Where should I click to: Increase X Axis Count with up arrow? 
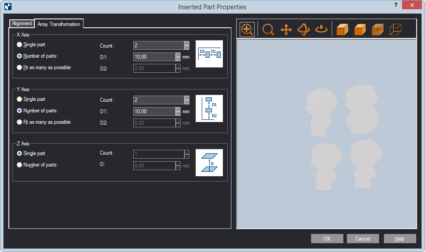[187, 43]
